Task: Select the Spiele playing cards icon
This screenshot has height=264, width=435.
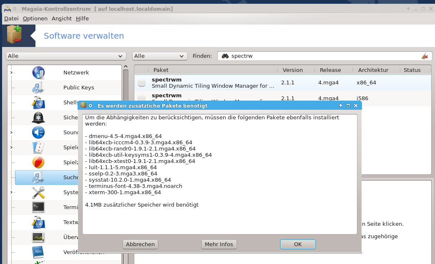Action: 38,147
